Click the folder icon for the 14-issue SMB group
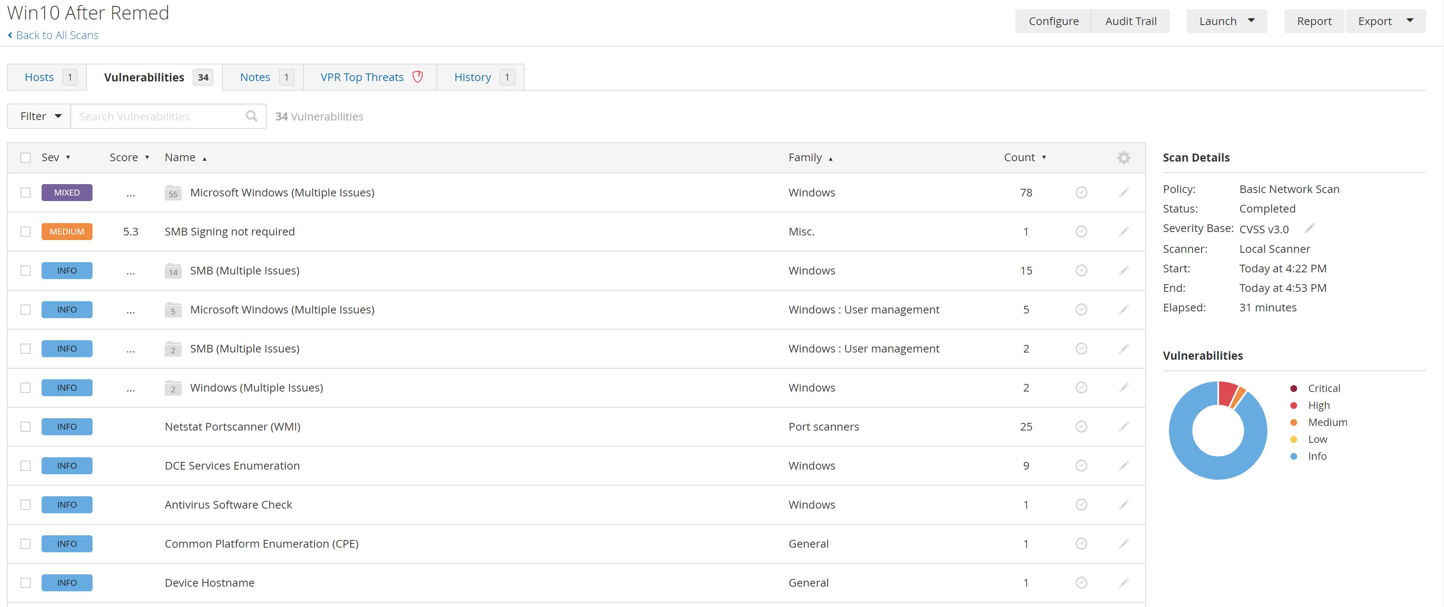This screenshot has height=607, width=1444. pyautogui.click(x=173, y=271)
